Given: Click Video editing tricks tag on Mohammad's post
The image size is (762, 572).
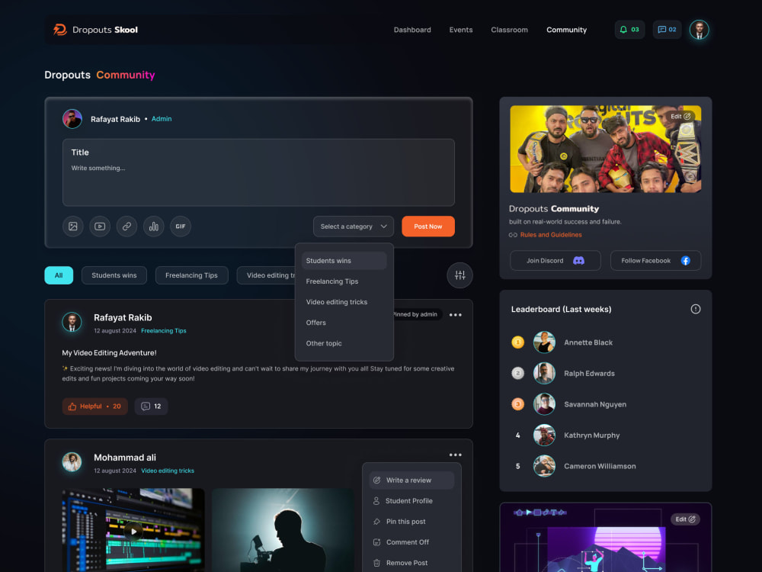Looking at the screenshot, I should 168,471.
